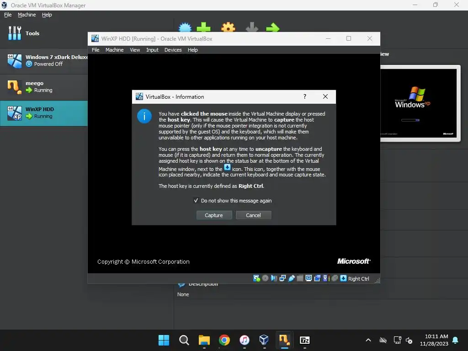Expand hidden system tray icons chevron
The height and width of the screenshot is (351, 468).
tap(368, 340)
